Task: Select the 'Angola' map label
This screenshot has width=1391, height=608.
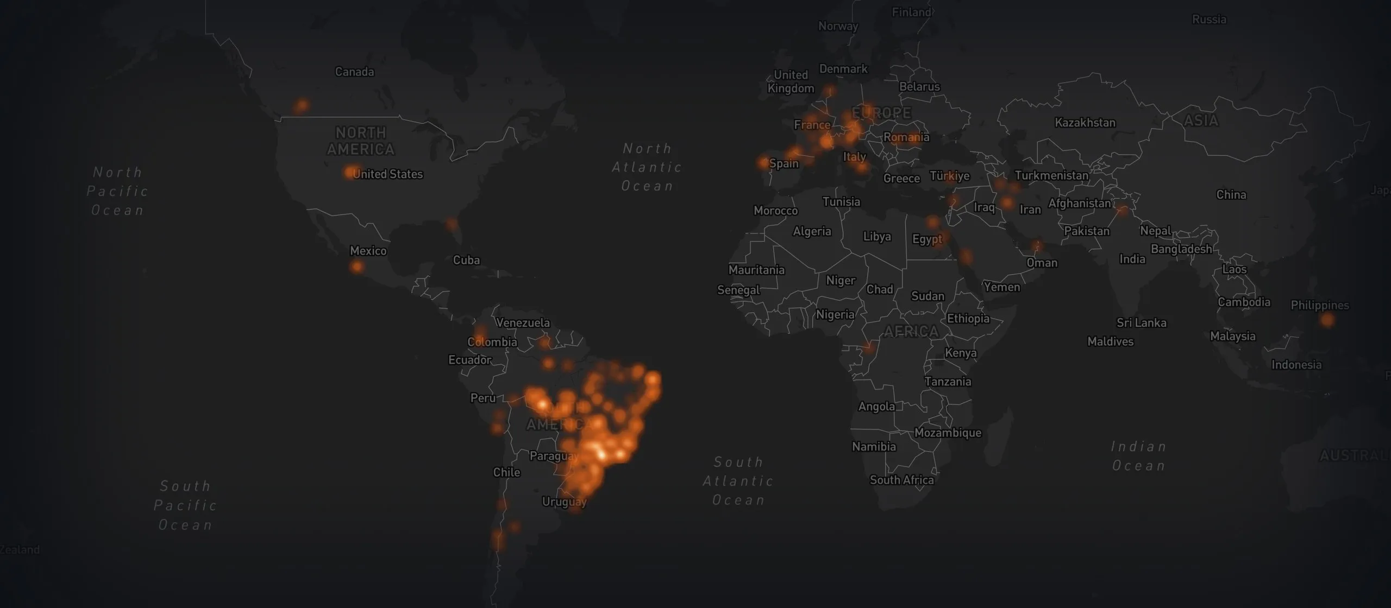Action: click(876, 407)
